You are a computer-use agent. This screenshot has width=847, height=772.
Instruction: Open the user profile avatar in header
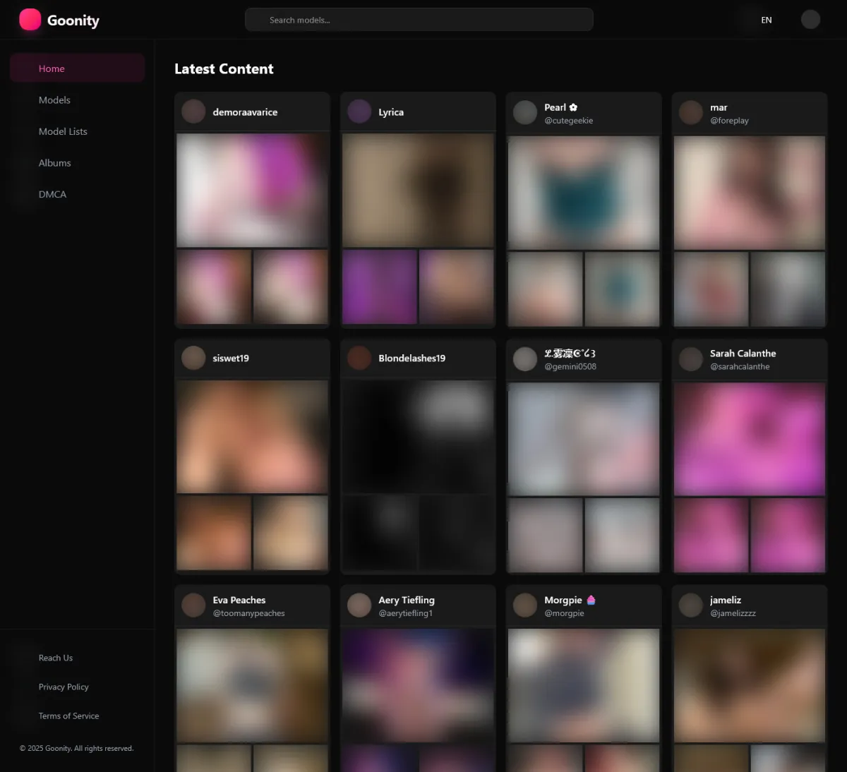pos(810,20)
